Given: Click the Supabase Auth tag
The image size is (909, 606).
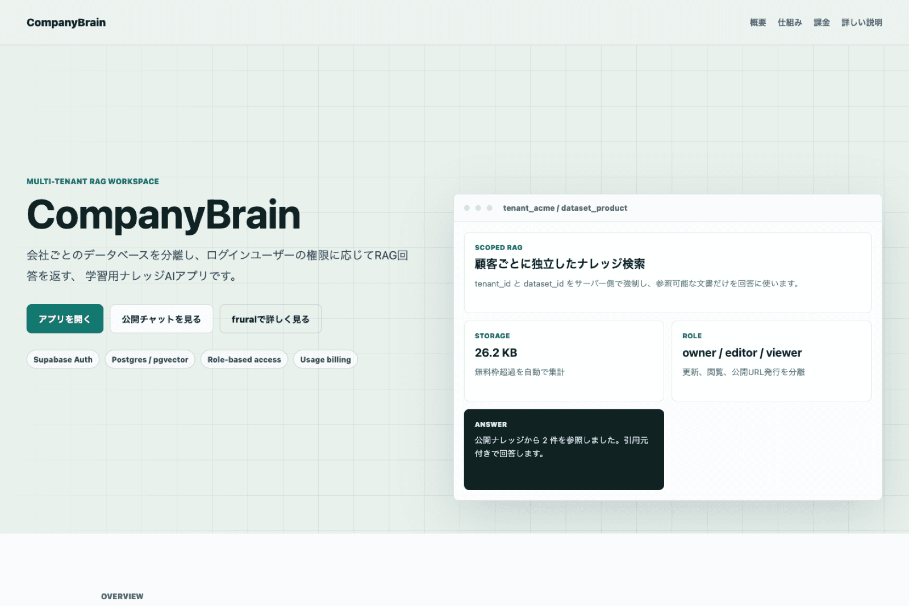Looking at the screenshot, I should [x=63, y=359].
